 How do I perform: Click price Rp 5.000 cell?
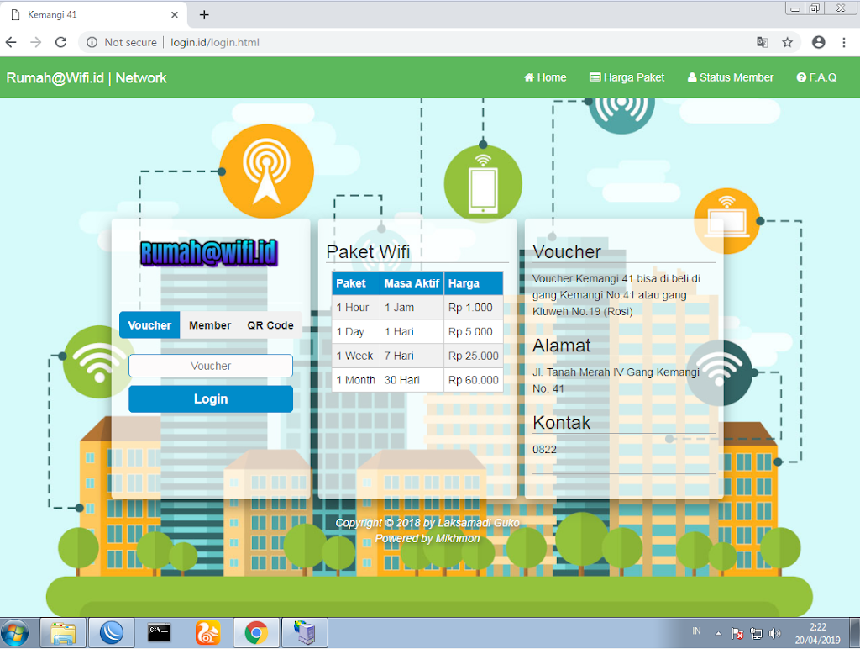[x=474, y=331]
